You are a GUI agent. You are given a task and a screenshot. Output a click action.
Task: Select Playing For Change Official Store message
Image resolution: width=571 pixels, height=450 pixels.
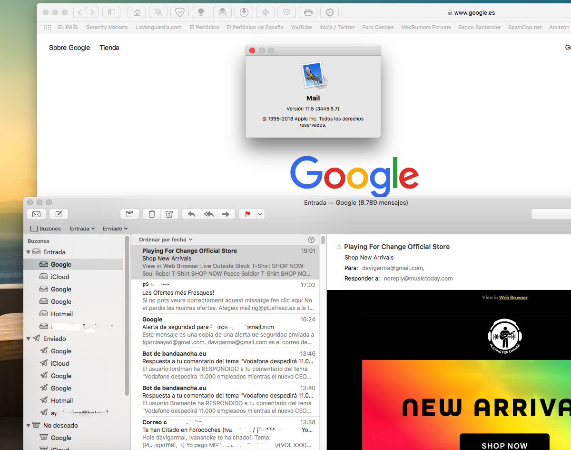[225, 262]
